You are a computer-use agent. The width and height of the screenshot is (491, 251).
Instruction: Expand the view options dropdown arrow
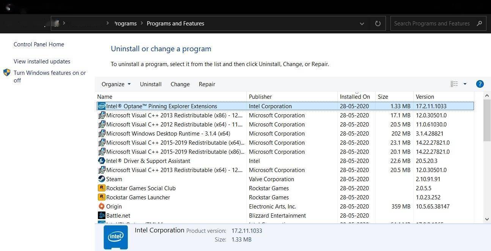coord(465,84)
